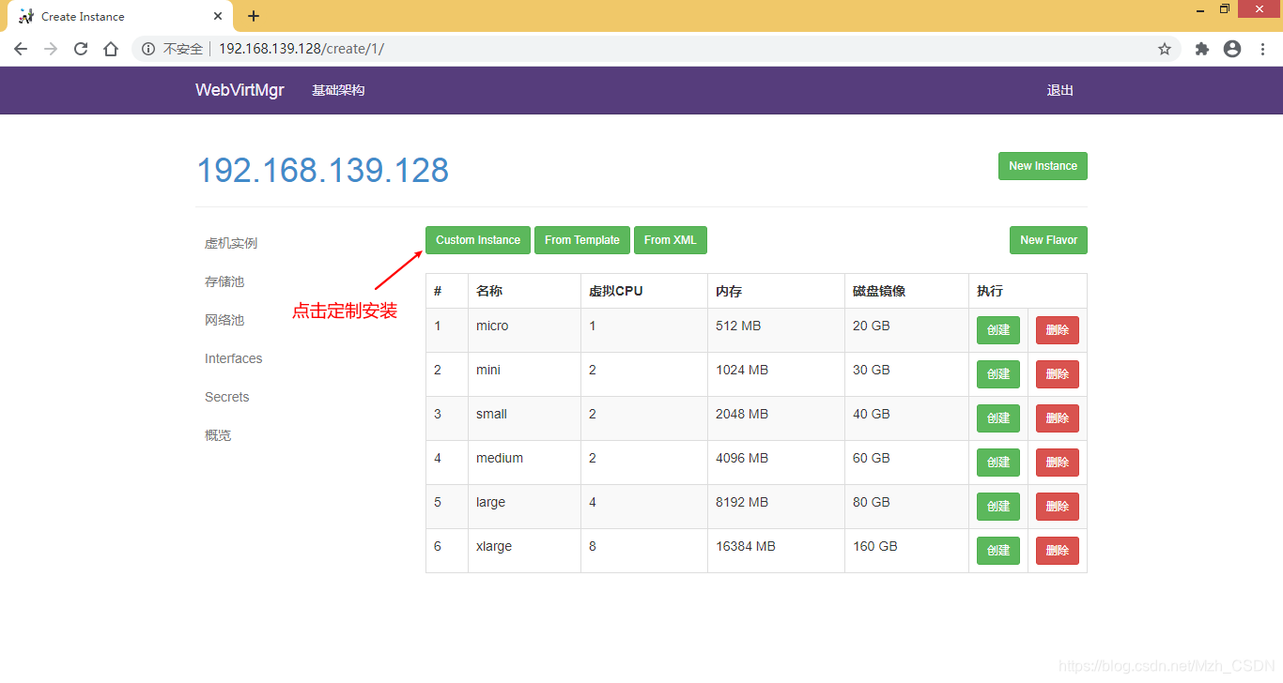1283x683 pixels.
Task: Click 创建 for the xlarge flavor
Action: [998, 551]
